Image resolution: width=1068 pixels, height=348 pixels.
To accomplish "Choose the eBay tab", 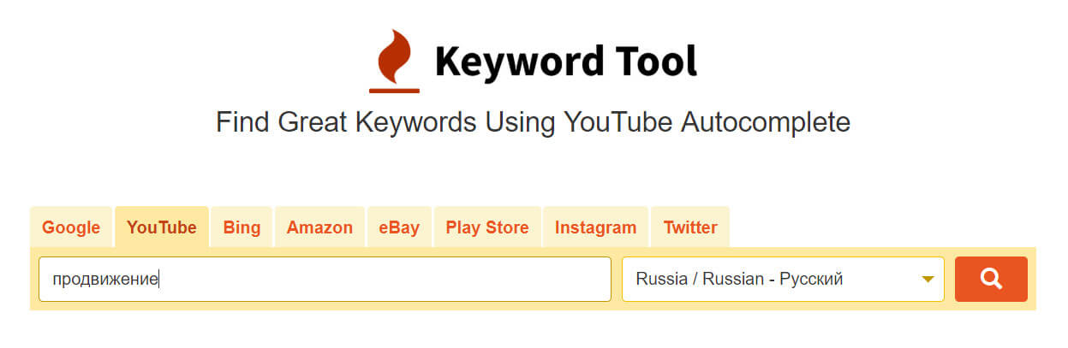I will point(399,227).
